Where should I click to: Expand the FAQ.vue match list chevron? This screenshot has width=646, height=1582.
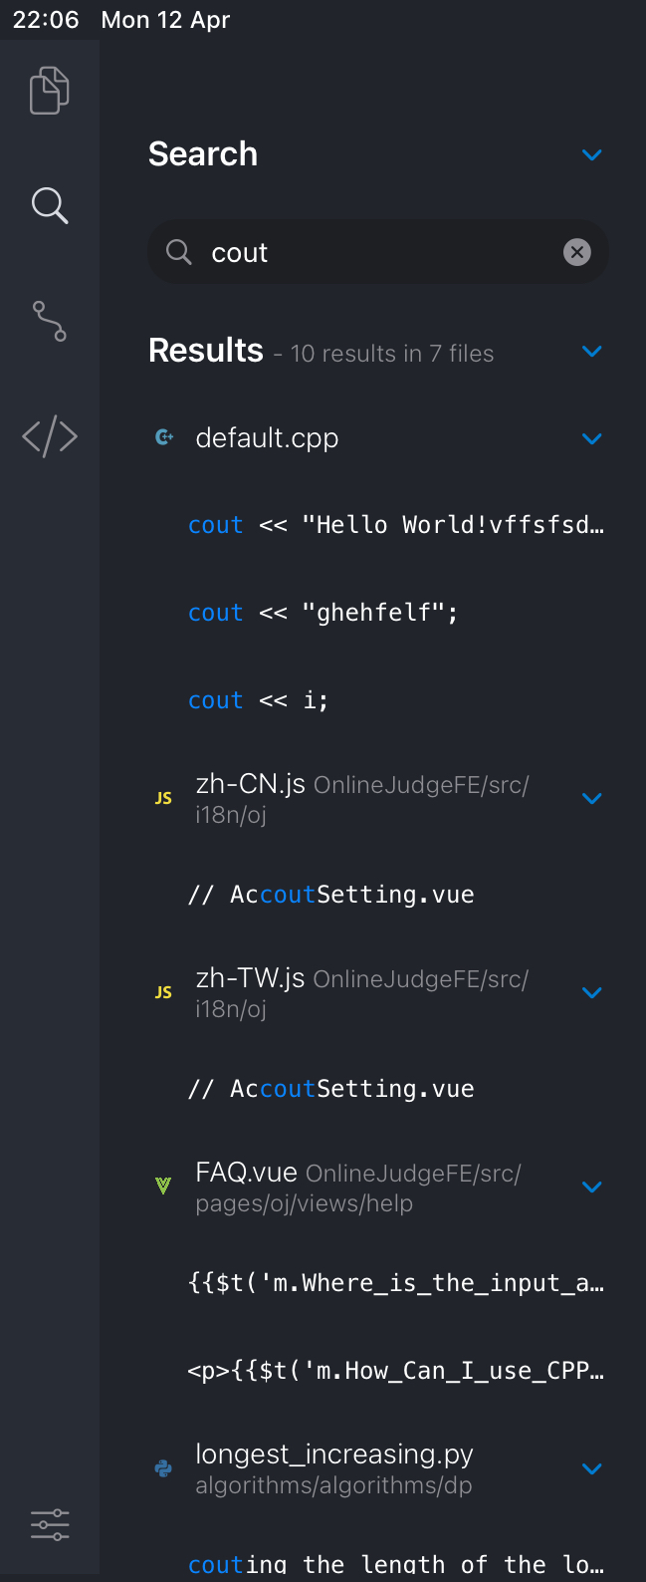[x=592, y=1186]
